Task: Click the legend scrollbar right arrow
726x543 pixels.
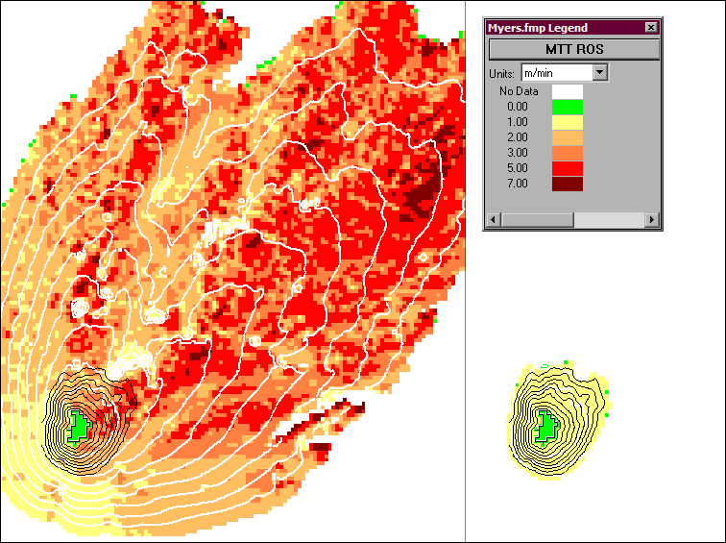Action: tap(652, 219)
